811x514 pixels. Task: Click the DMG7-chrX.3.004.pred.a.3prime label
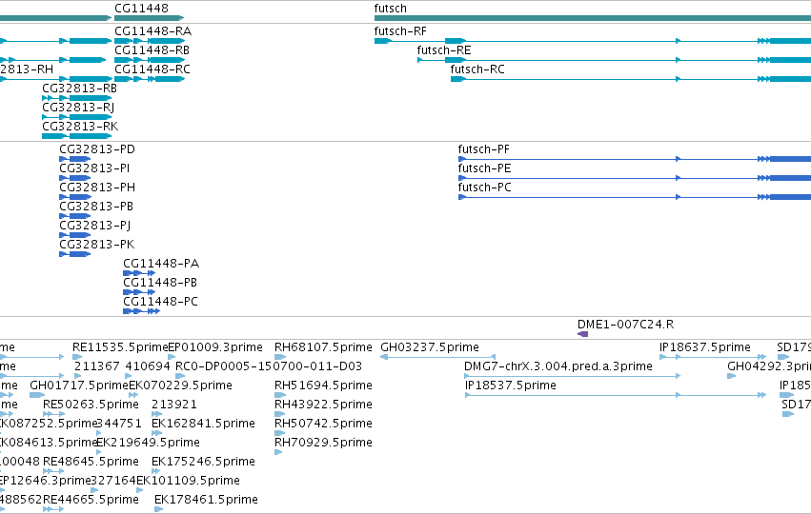point(558,366)
